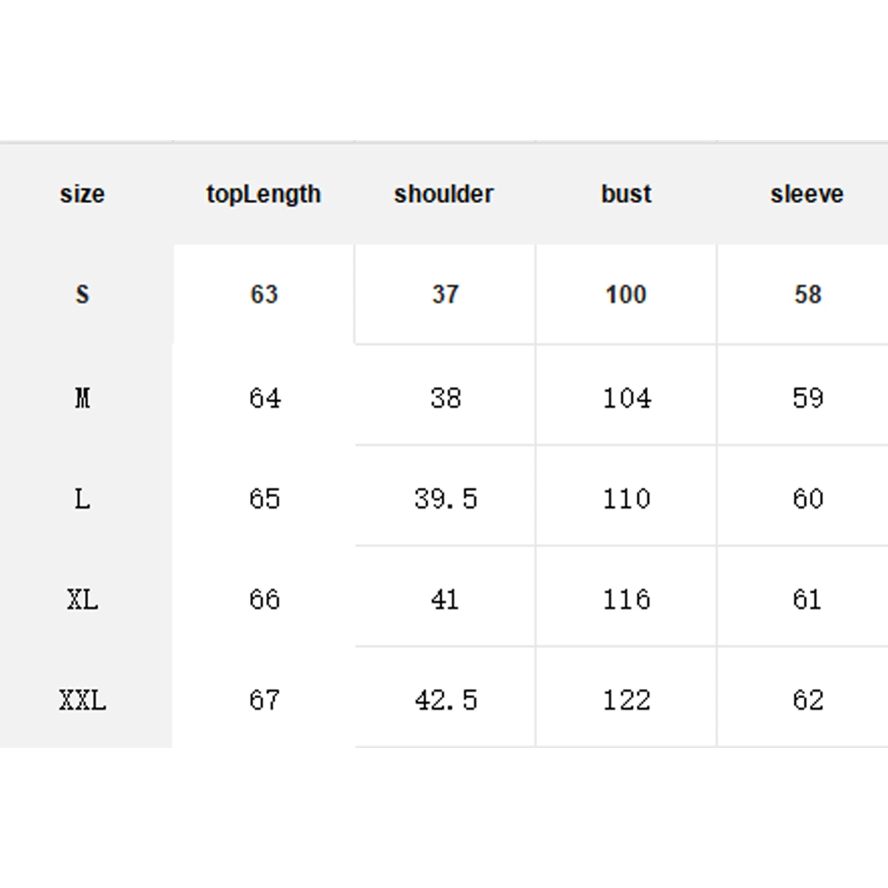Select the XL topLength value 66

[x=264, y=599]
